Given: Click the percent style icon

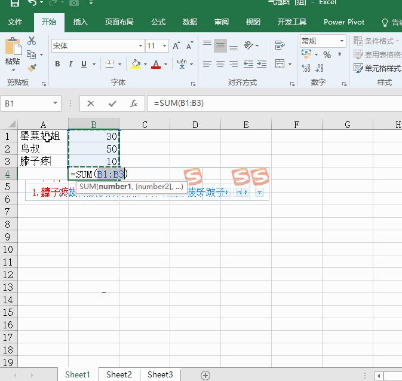Looking at the screenshot, I should pos(327,54).
